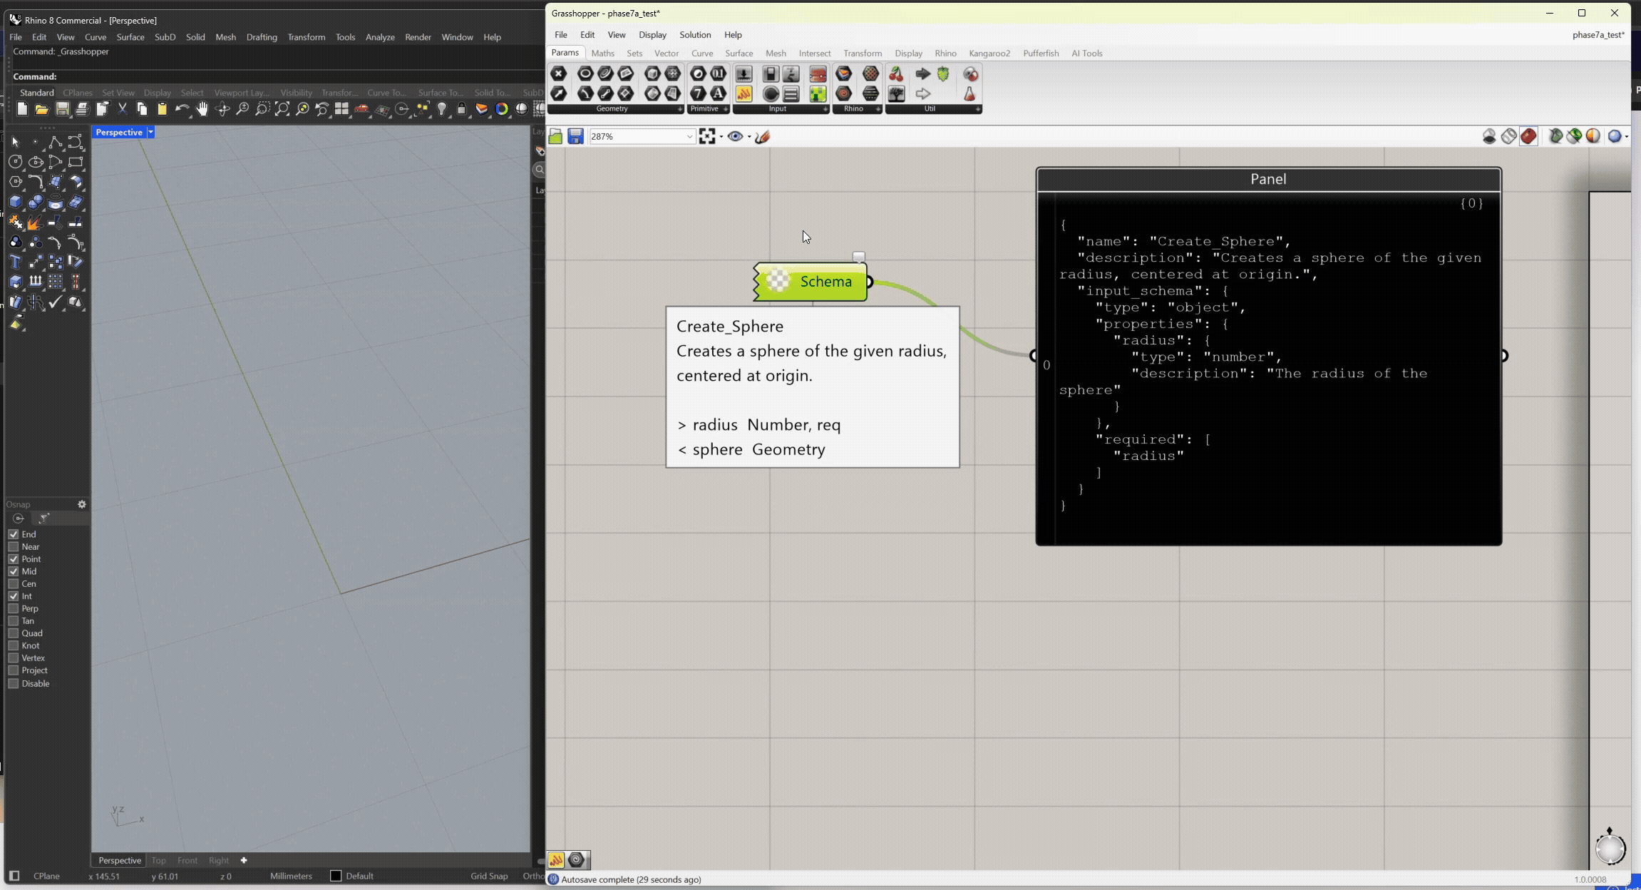Toggle the Mid osnap checkbox
Viewport: 1641px width, 890px height.
(14, 571)
